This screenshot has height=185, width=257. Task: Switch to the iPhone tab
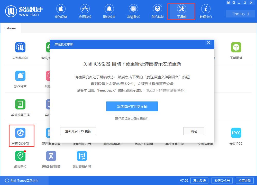[10, 28]
